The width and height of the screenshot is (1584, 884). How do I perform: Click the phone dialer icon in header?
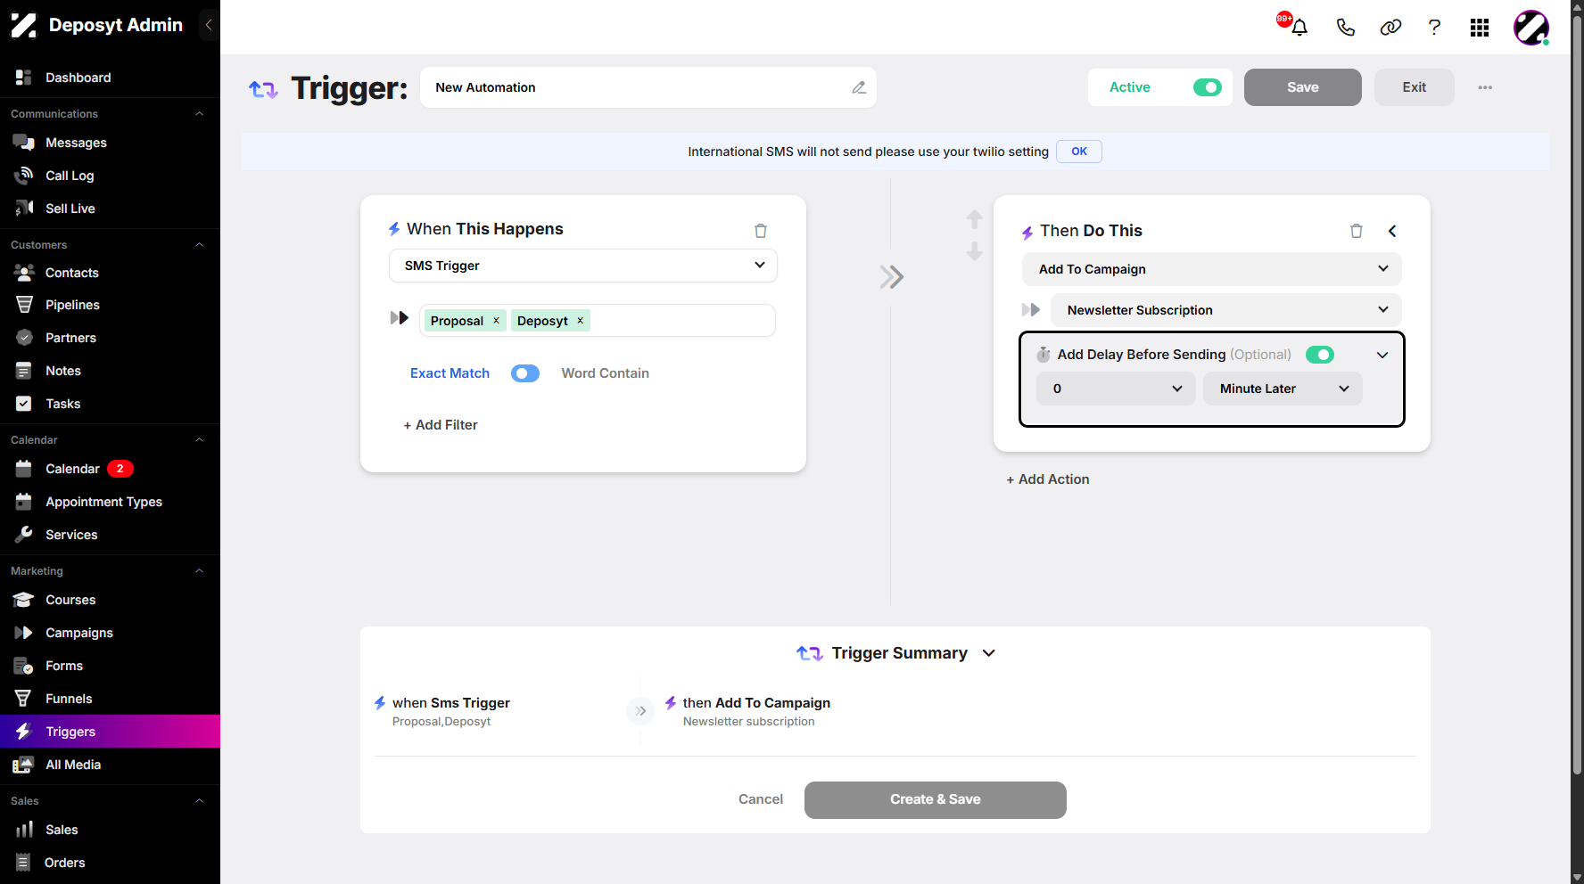click(1345, 27)
